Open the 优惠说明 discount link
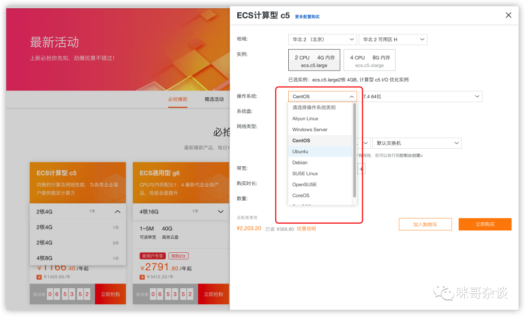This screenshot has height=316, width=525. click(306, 228)
